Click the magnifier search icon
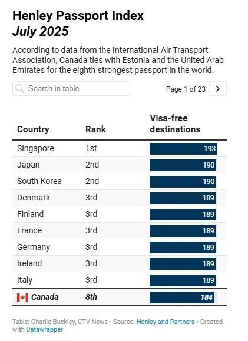This screenshot has width=248, height=341. tap(20, 89)
